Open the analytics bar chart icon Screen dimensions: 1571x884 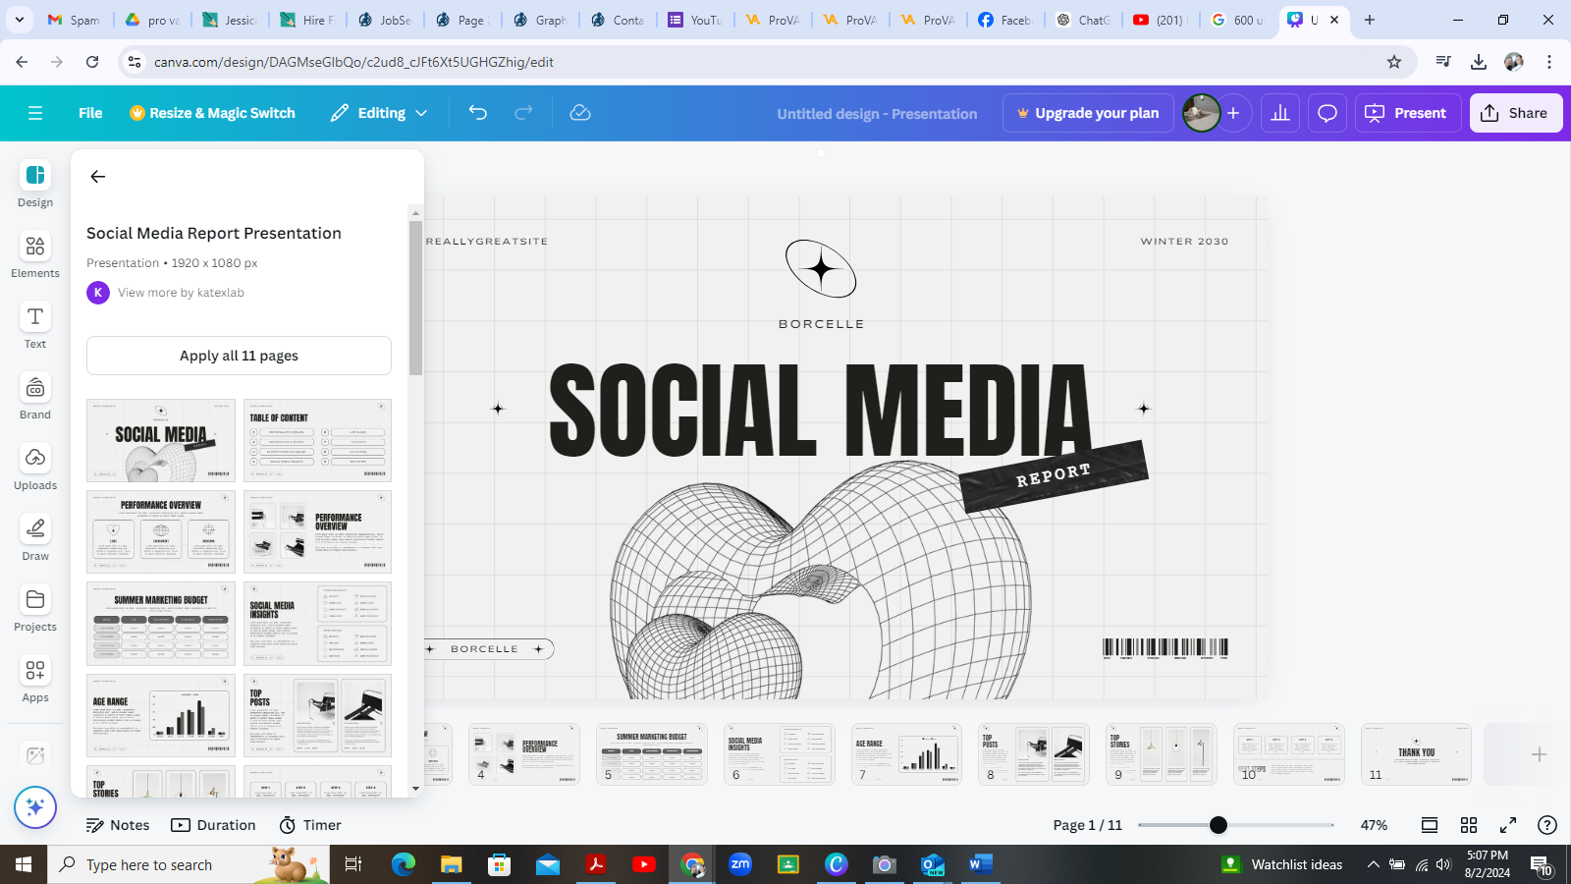click(1280, 113)
